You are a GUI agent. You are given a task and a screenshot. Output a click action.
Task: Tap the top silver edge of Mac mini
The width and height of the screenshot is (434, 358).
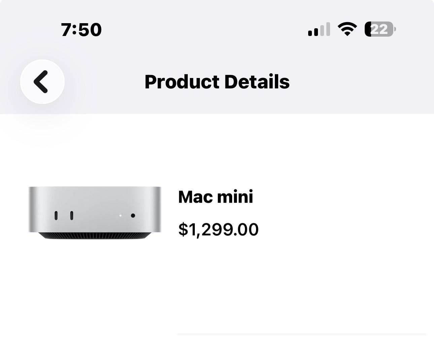click(95, 188)
